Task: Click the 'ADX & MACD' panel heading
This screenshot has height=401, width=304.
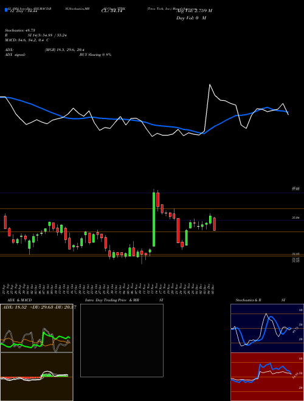Action: [19, 300]
